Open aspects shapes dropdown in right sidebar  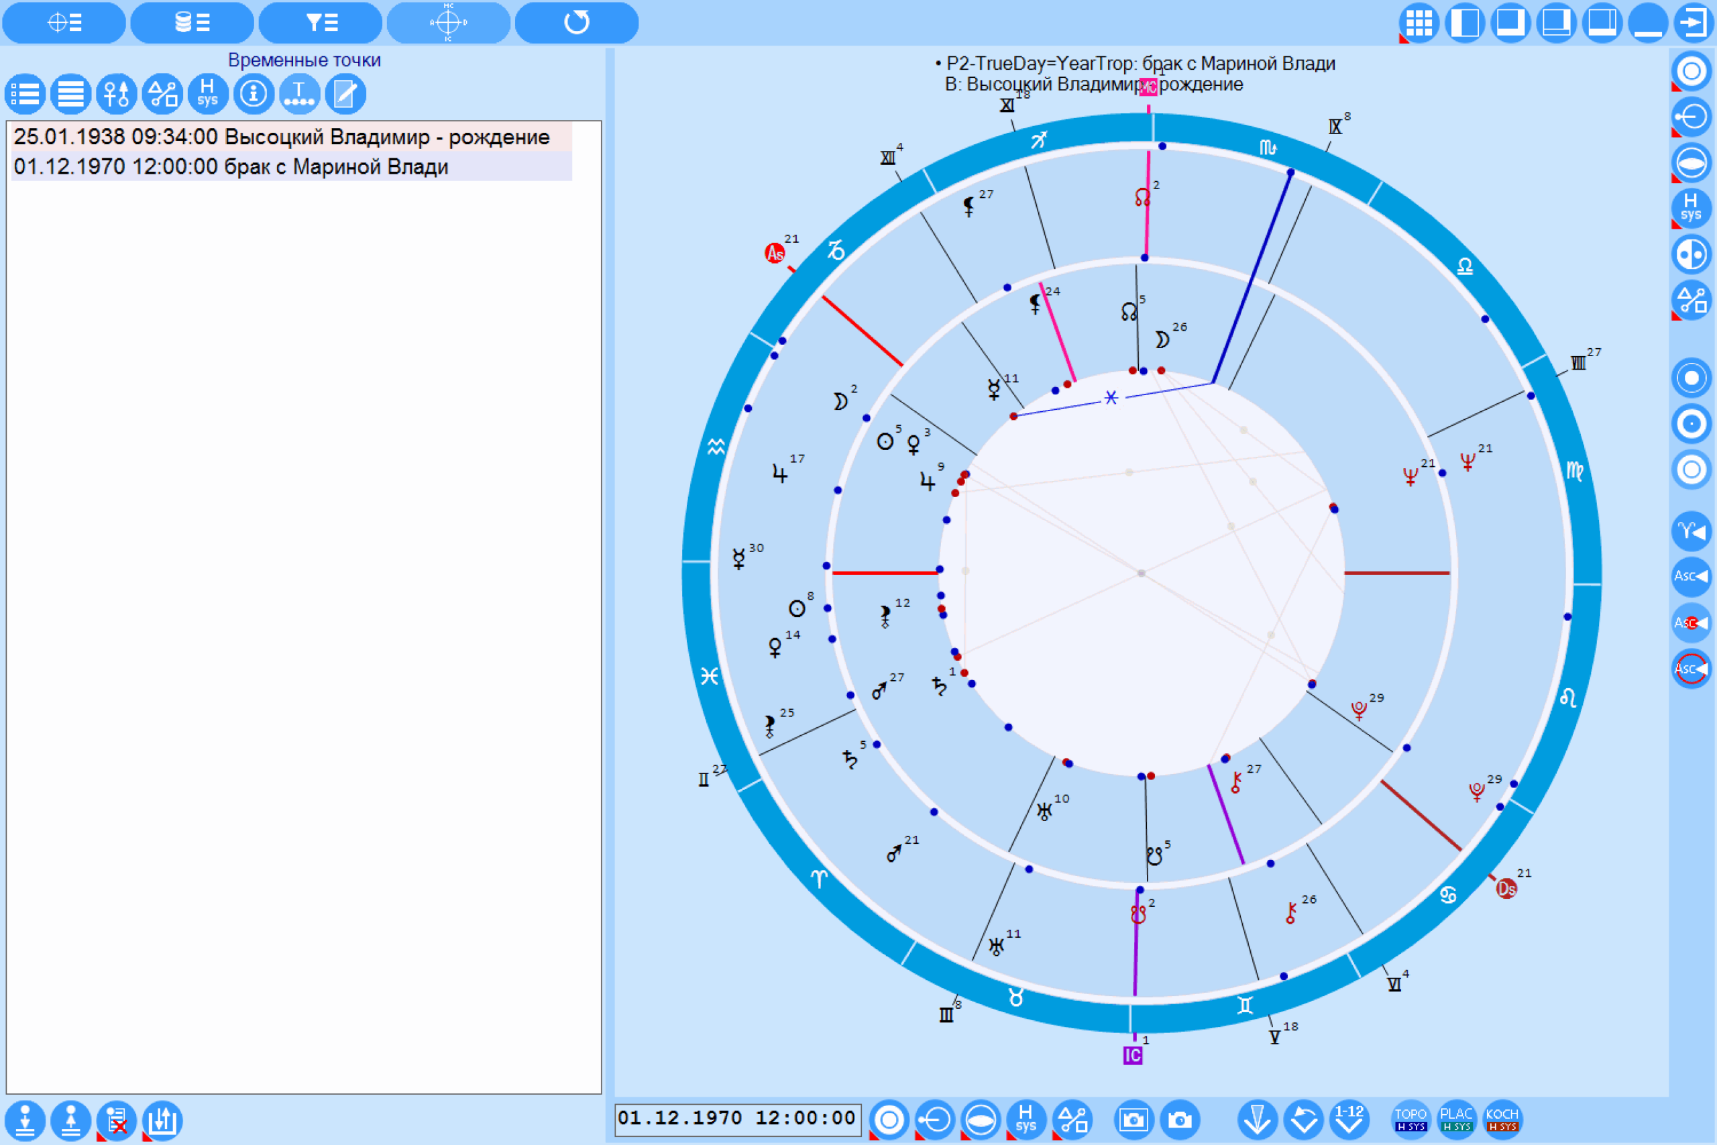[1692, 299]
